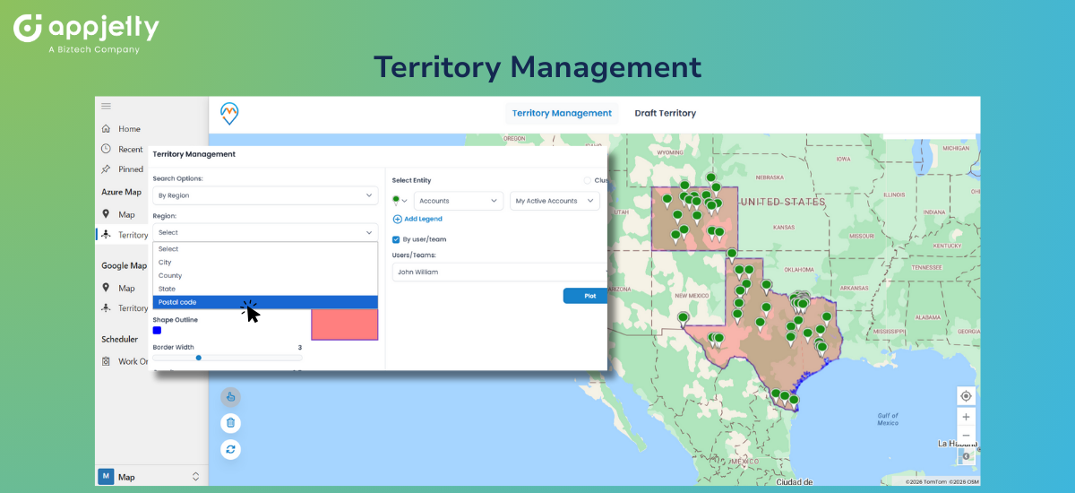
Task: Choose the Select option in Region list
Action: [x=265, y=249]
